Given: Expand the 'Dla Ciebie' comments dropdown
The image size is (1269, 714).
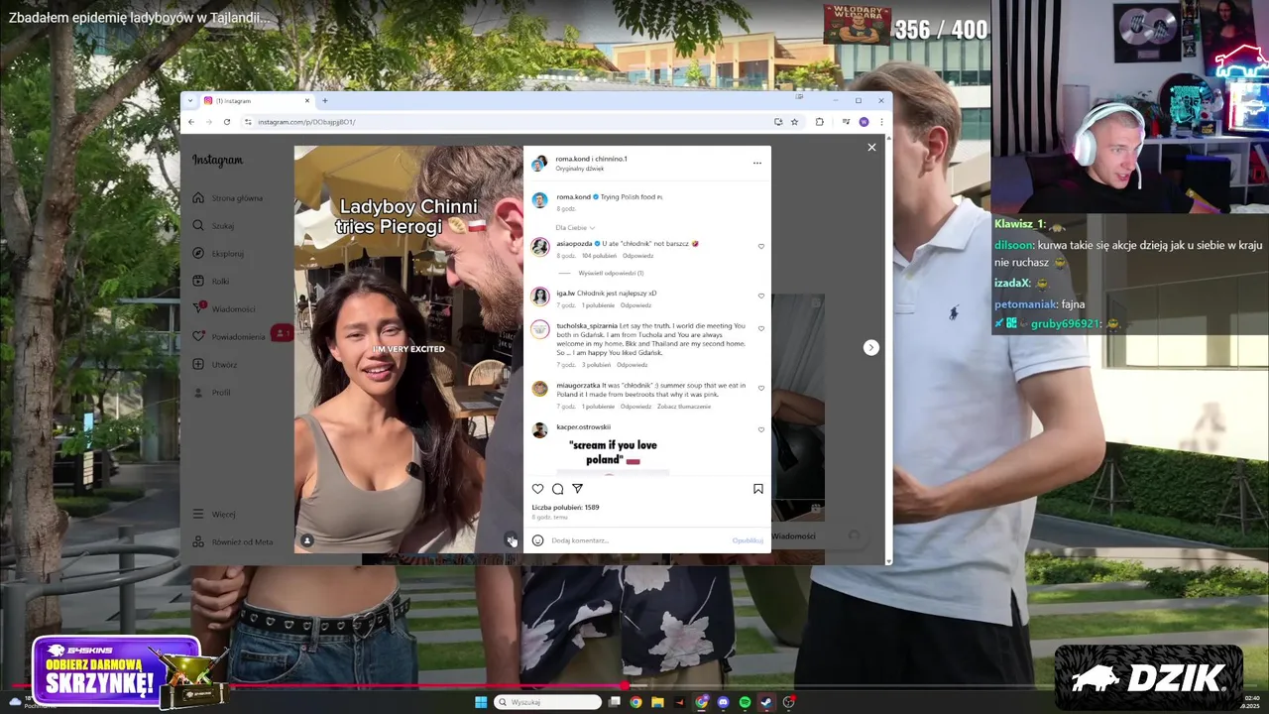Looking at the screenshot, I should [575, 227].
